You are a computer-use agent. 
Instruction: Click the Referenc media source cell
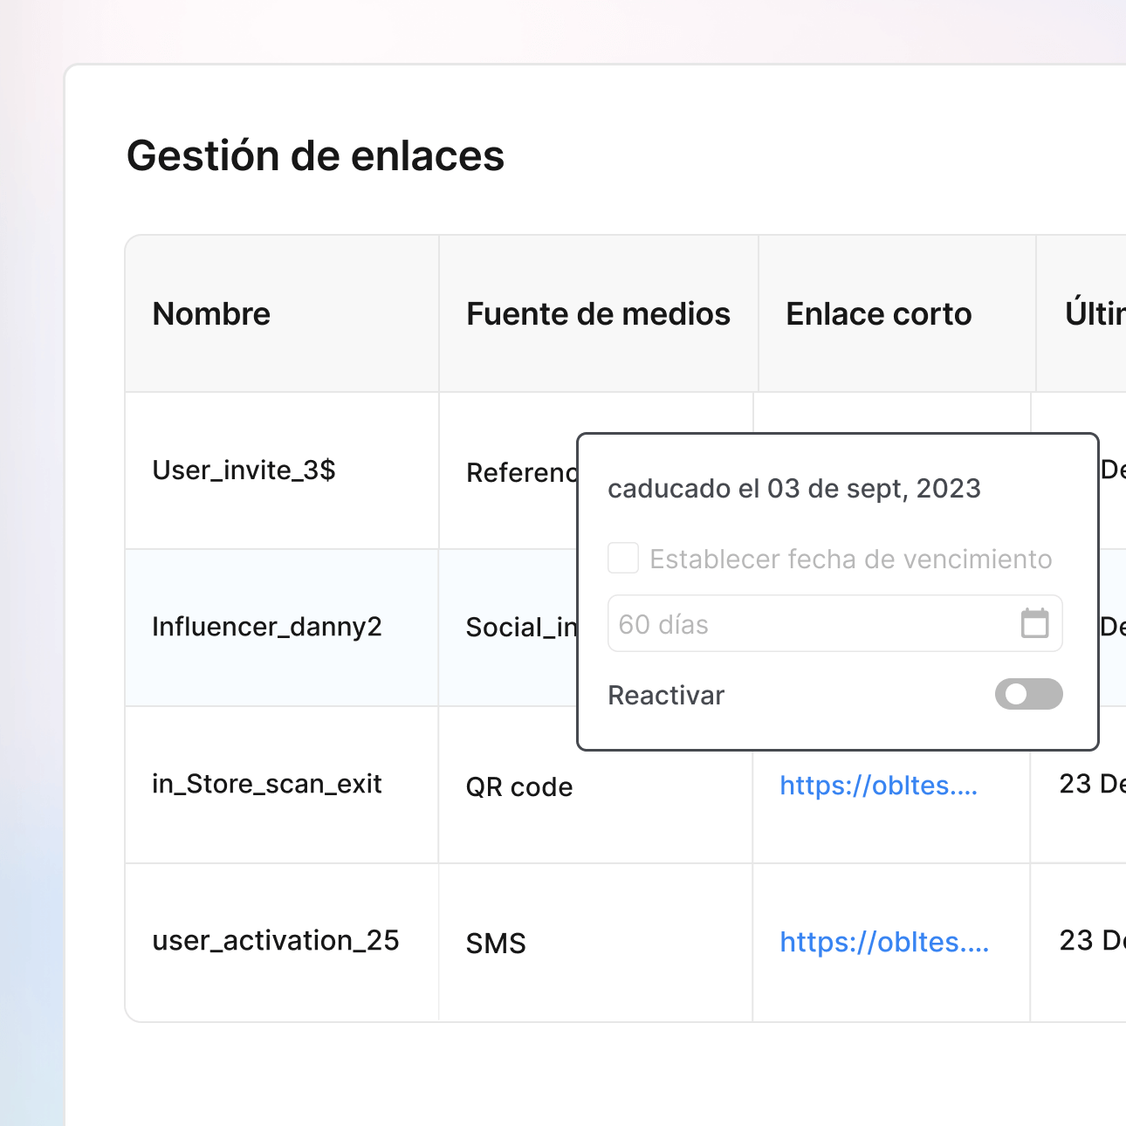tap(522, 472)
